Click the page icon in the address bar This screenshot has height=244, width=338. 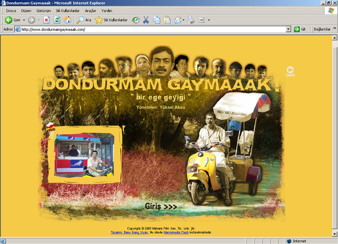click(18, 29)
